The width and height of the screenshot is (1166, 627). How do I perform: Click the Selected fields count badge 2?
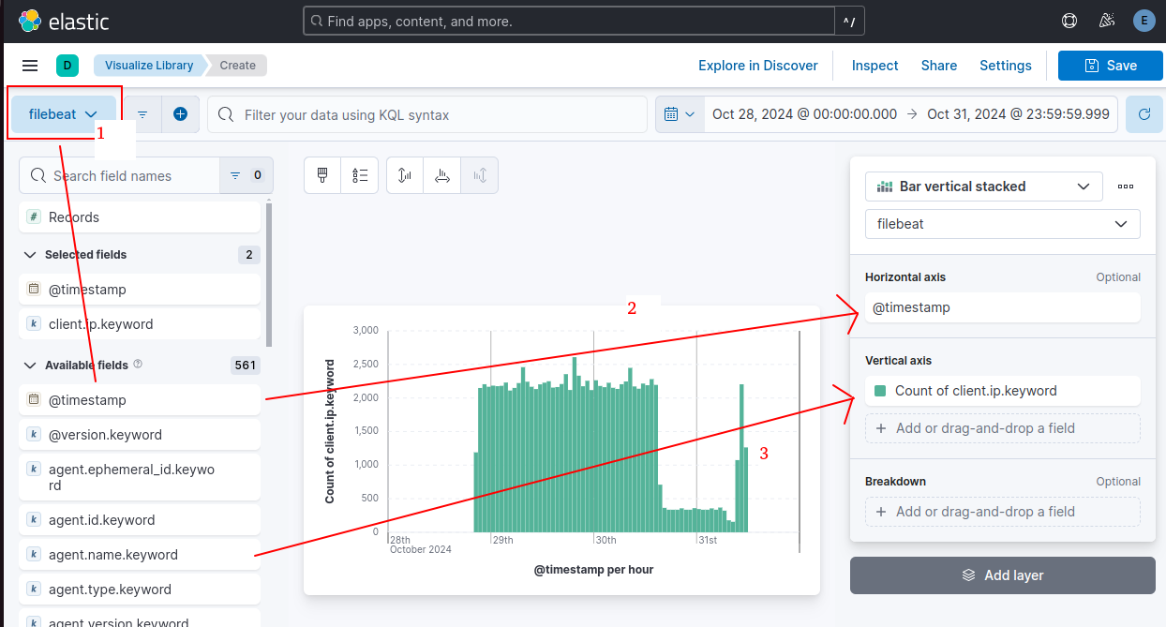[x=249, y=255]
